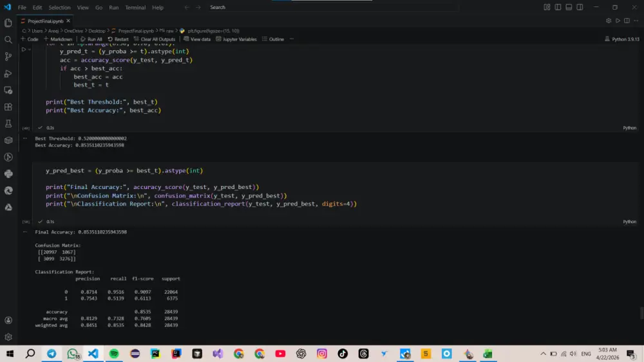Open Instagram from the taskbar
This screenshot has height=362, width=644.
pyautogui.click(x=322, y=354)
